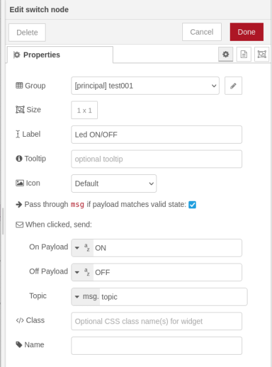
Task: Open the Group dropdown showing test001
Action: click(145, 86)
